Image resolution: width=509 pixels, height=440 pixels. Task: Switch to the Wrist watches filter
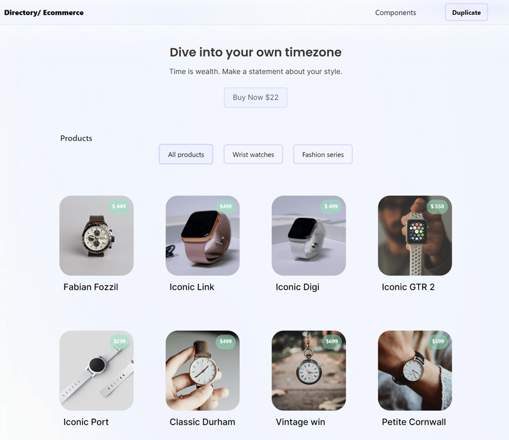pos(253,154)
